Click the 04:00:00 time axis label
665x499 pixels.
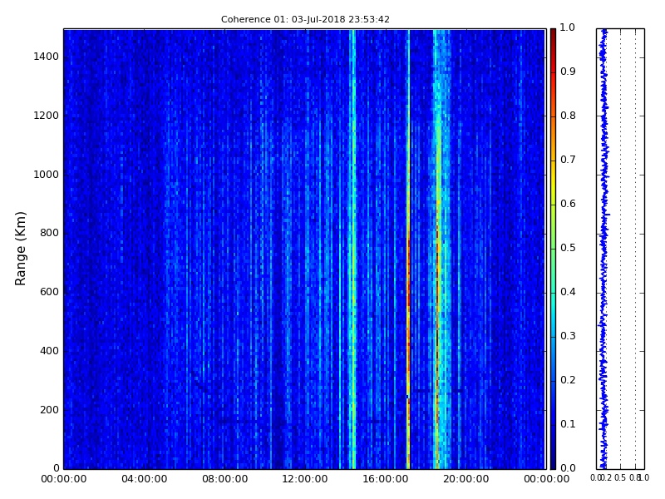pyautogui.click(x=144, y=479)
